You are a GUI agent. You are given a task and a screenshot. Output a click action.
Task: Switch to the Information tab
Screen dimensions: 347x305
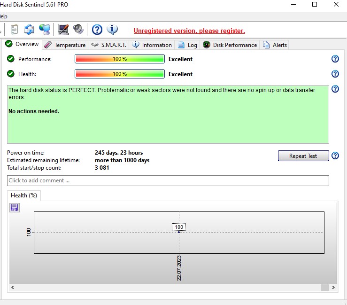point(152,45)
